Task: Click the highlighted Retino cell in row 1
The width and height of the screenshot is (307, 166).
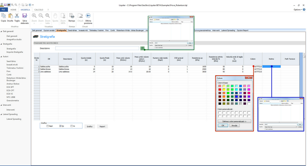Action: point(272,66)
